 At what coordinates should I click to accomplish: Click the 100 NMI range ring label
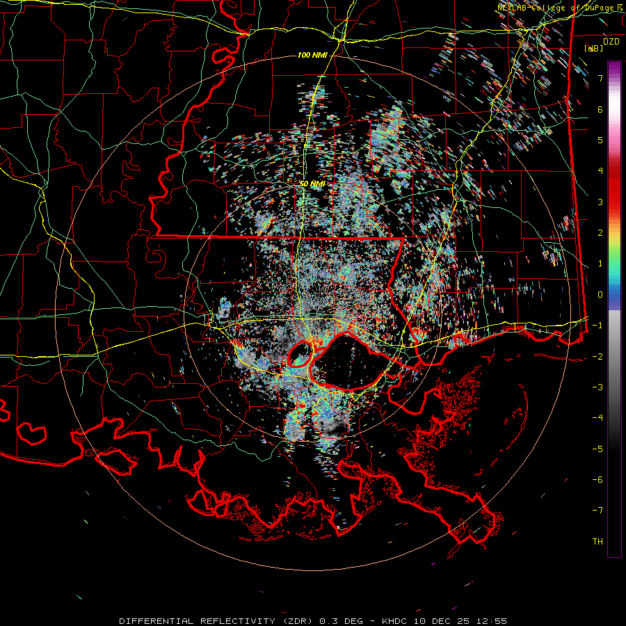point(312,55)
